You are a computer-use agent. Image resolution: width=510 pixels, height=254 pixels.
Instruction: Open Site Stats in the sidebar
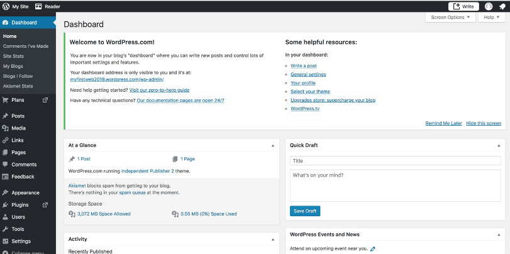coord(13,56)
